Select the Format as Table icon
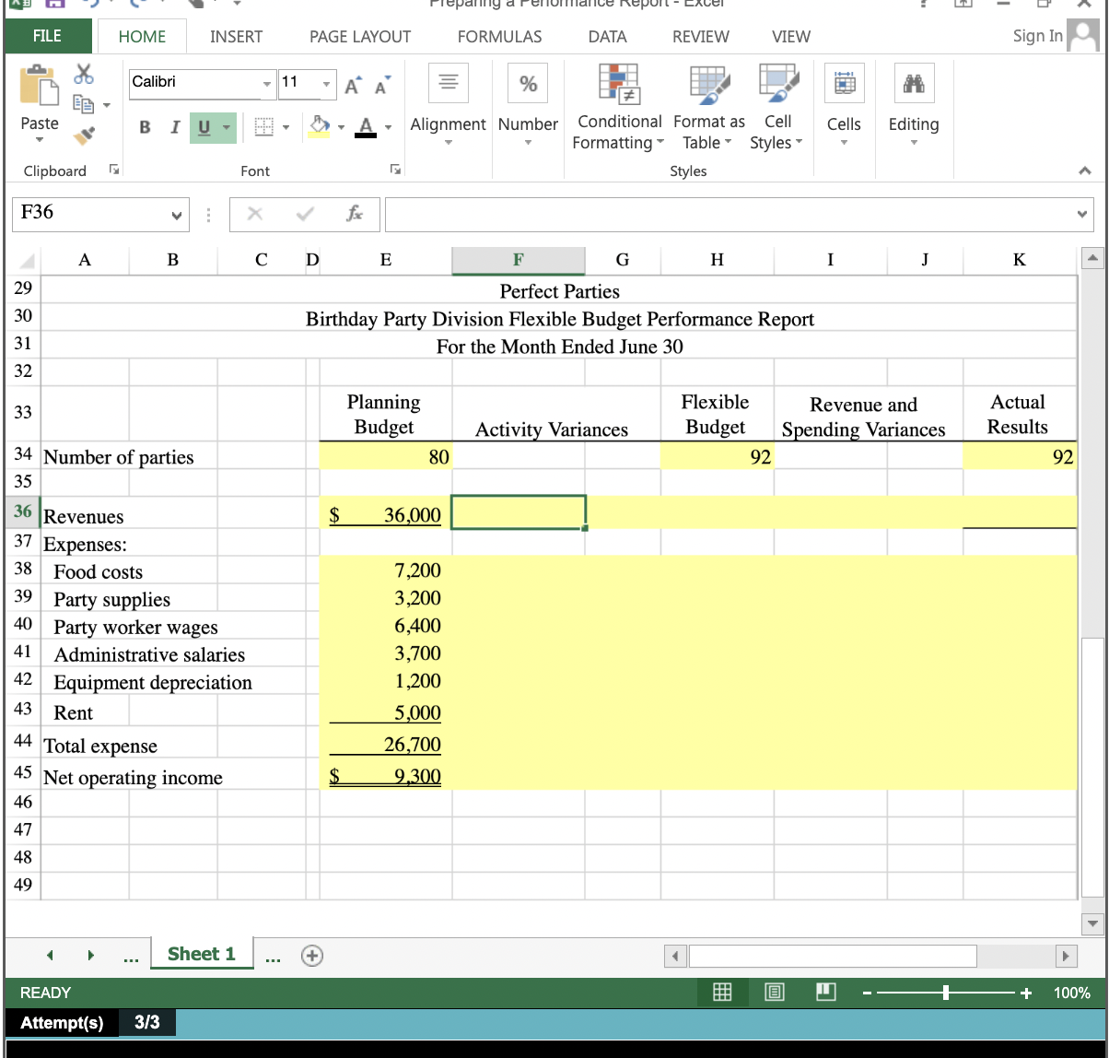 707,85
